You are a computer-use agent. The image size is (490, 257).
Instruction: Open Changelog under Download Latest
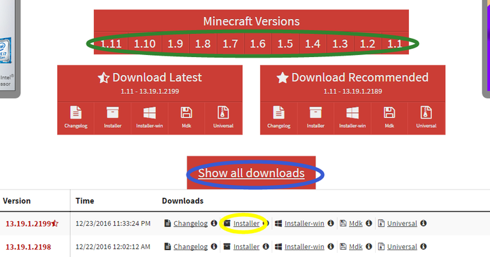tap(76, 118)
